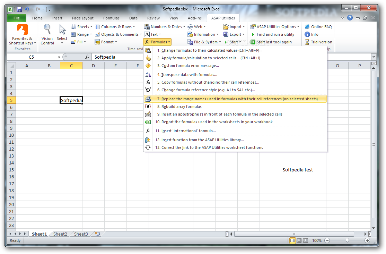Click Start last tool again
The image size is (386, 254).
(x=271, y=42)
